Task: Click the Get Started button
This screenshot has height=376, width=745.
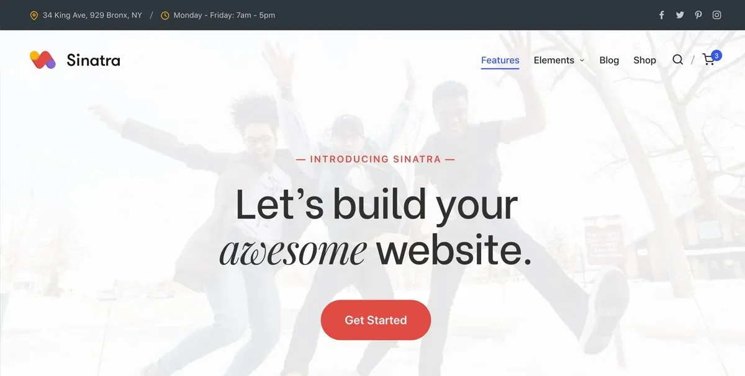Action: pyautogui.click(x=376, y=320)
